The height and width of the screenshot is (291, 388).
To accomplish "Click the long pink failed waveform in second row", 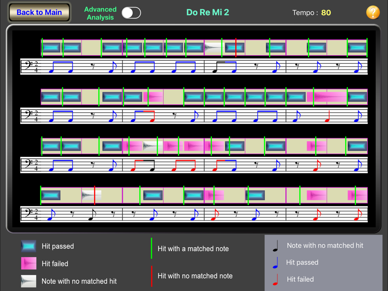I will pos(327,97).
